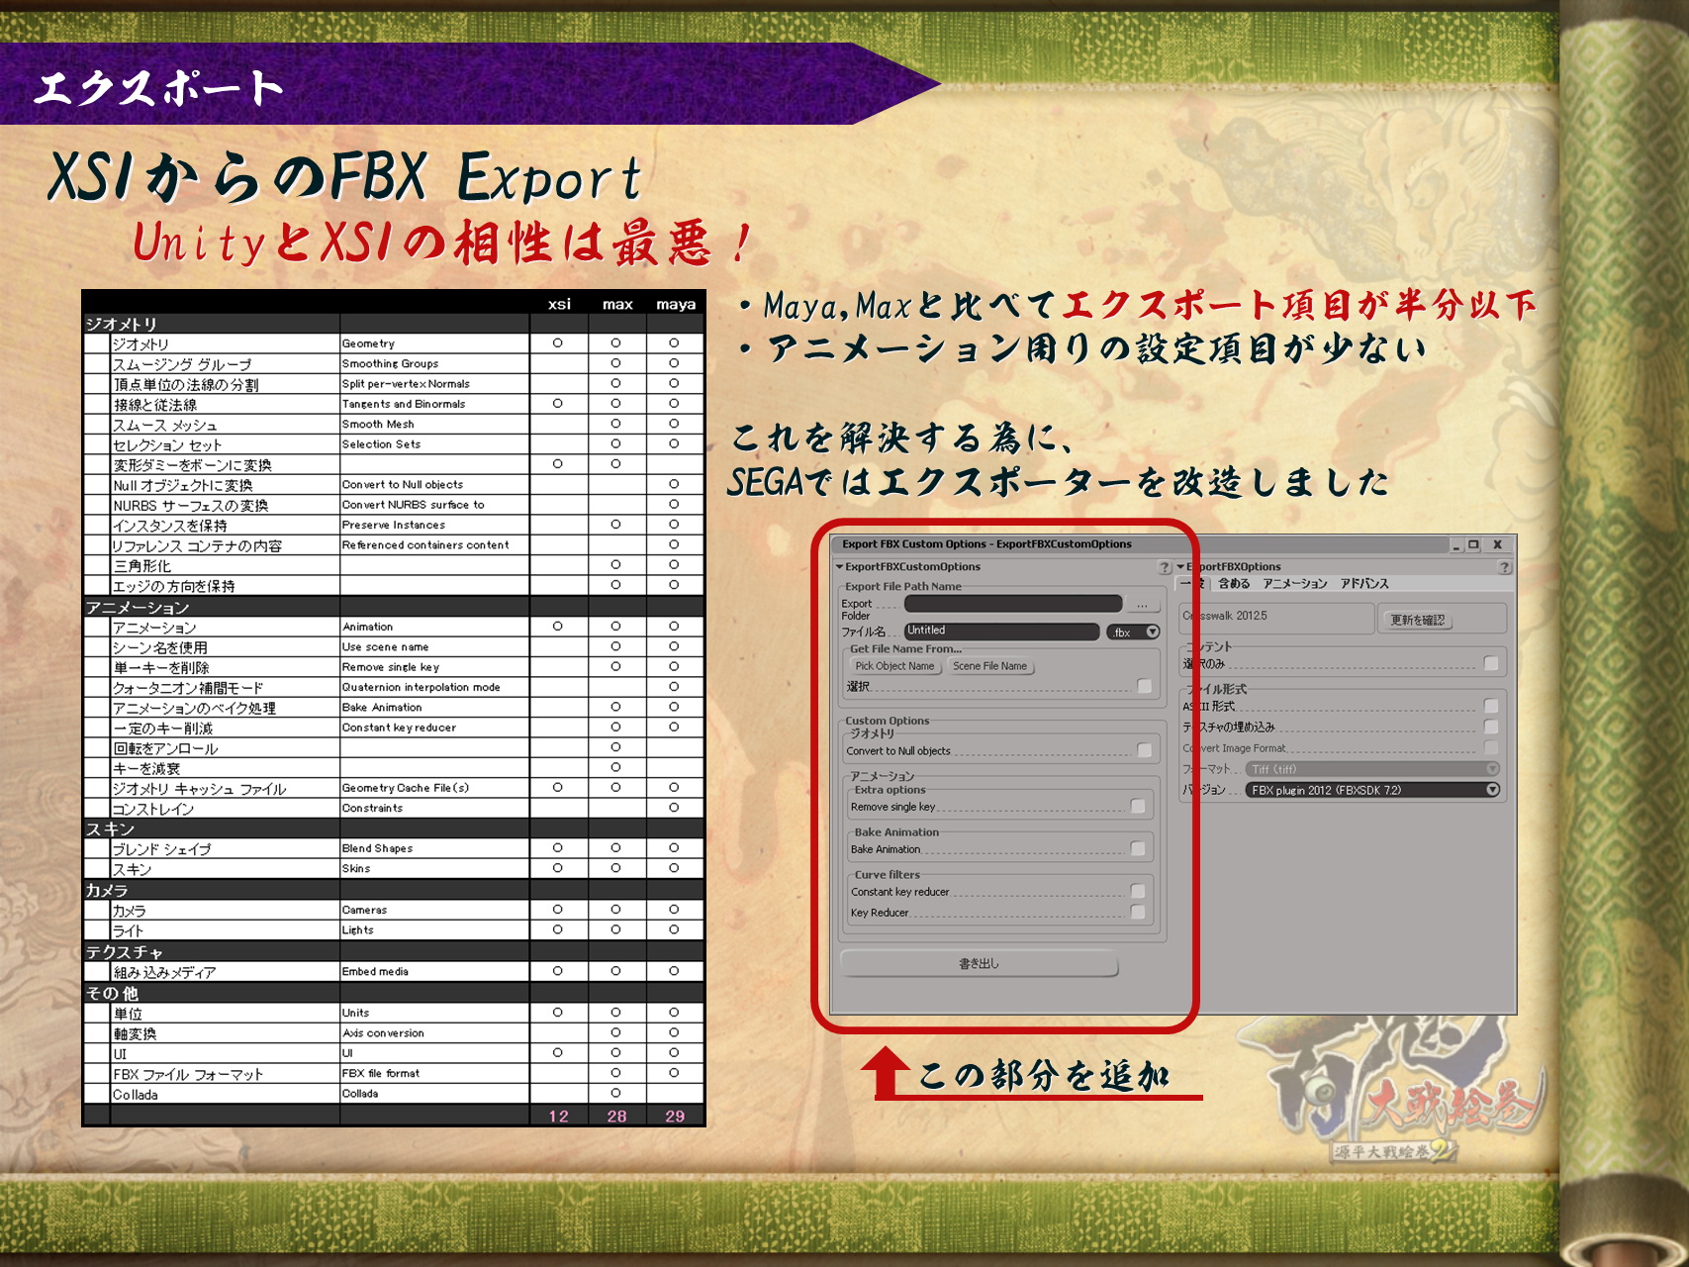This screenshot has height=1267, width=1689.
Task: Select the Lights table cell
Action: point(434,929)
